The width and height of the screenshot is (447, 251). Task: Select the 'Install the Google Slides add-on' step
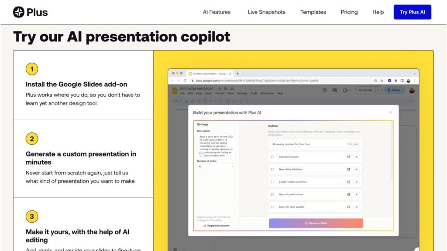83,85
